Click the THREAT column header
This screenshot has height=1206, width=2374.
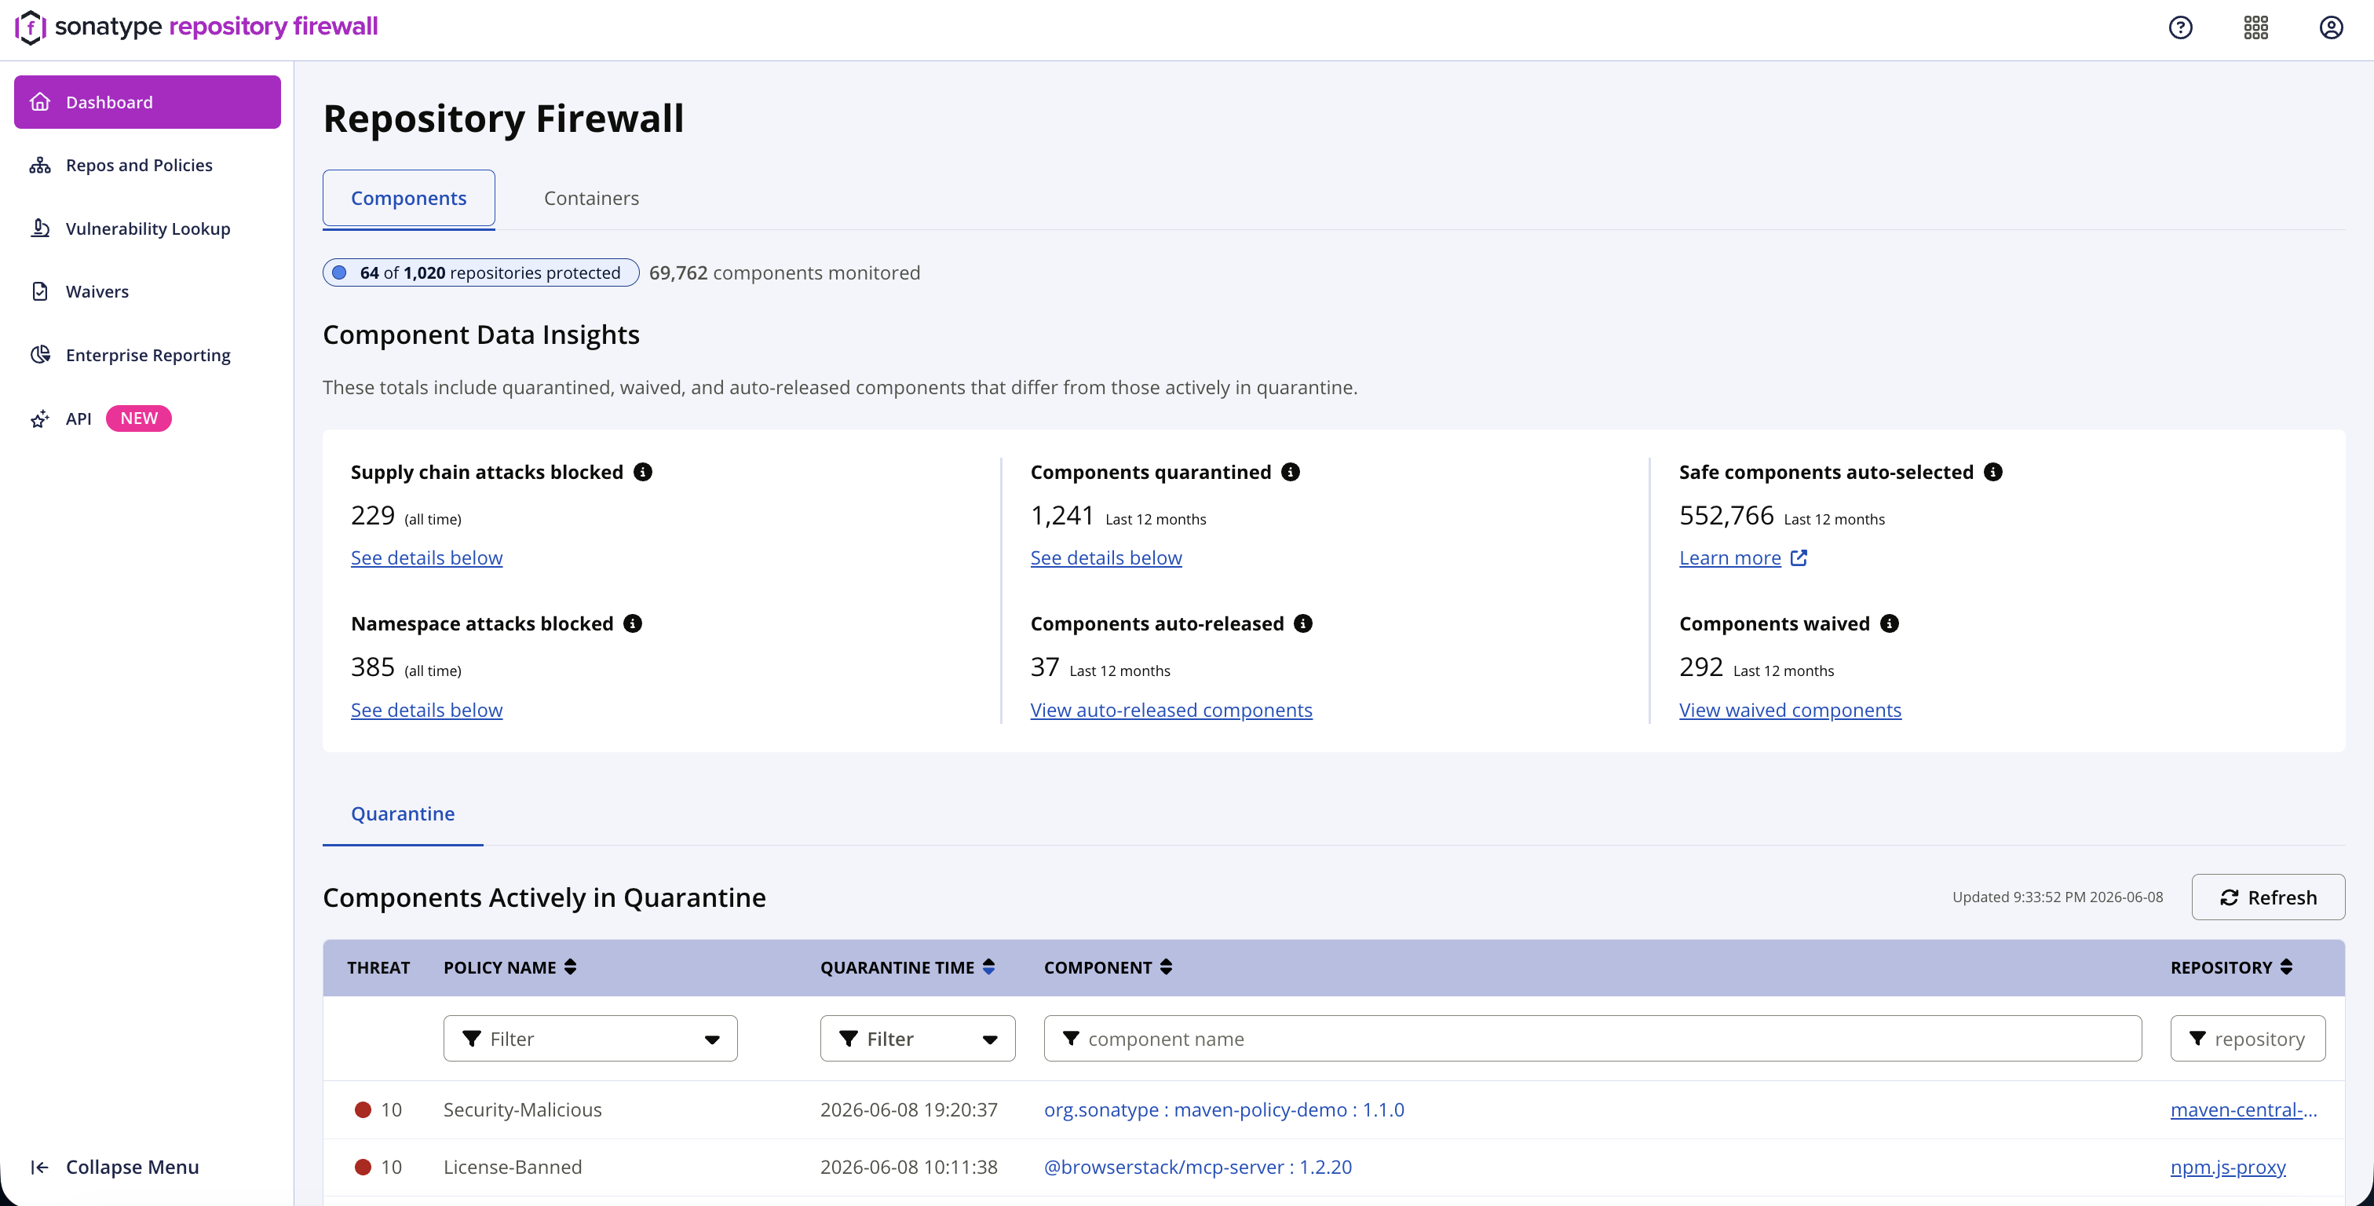click(x=378, y=967)
